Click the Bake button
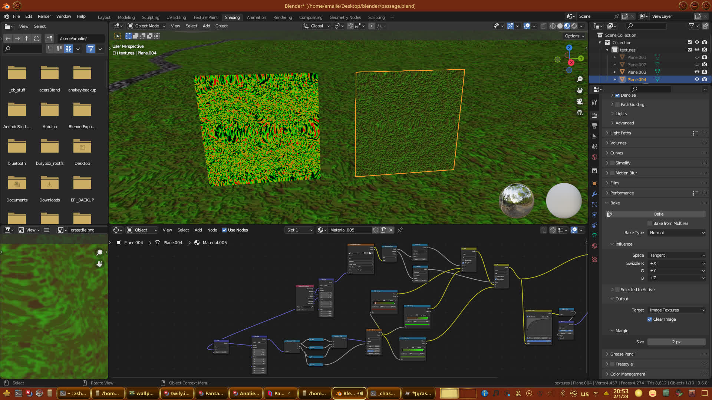The height and width of the screenshot is (400, 712). coord(659,214)
